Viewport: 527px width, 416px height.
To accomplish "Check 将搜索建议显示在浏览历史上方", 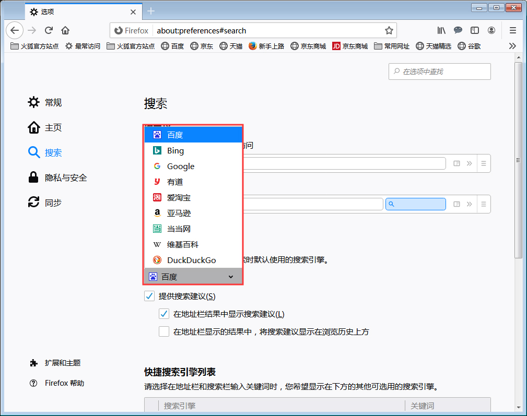I will coord(163,331).
